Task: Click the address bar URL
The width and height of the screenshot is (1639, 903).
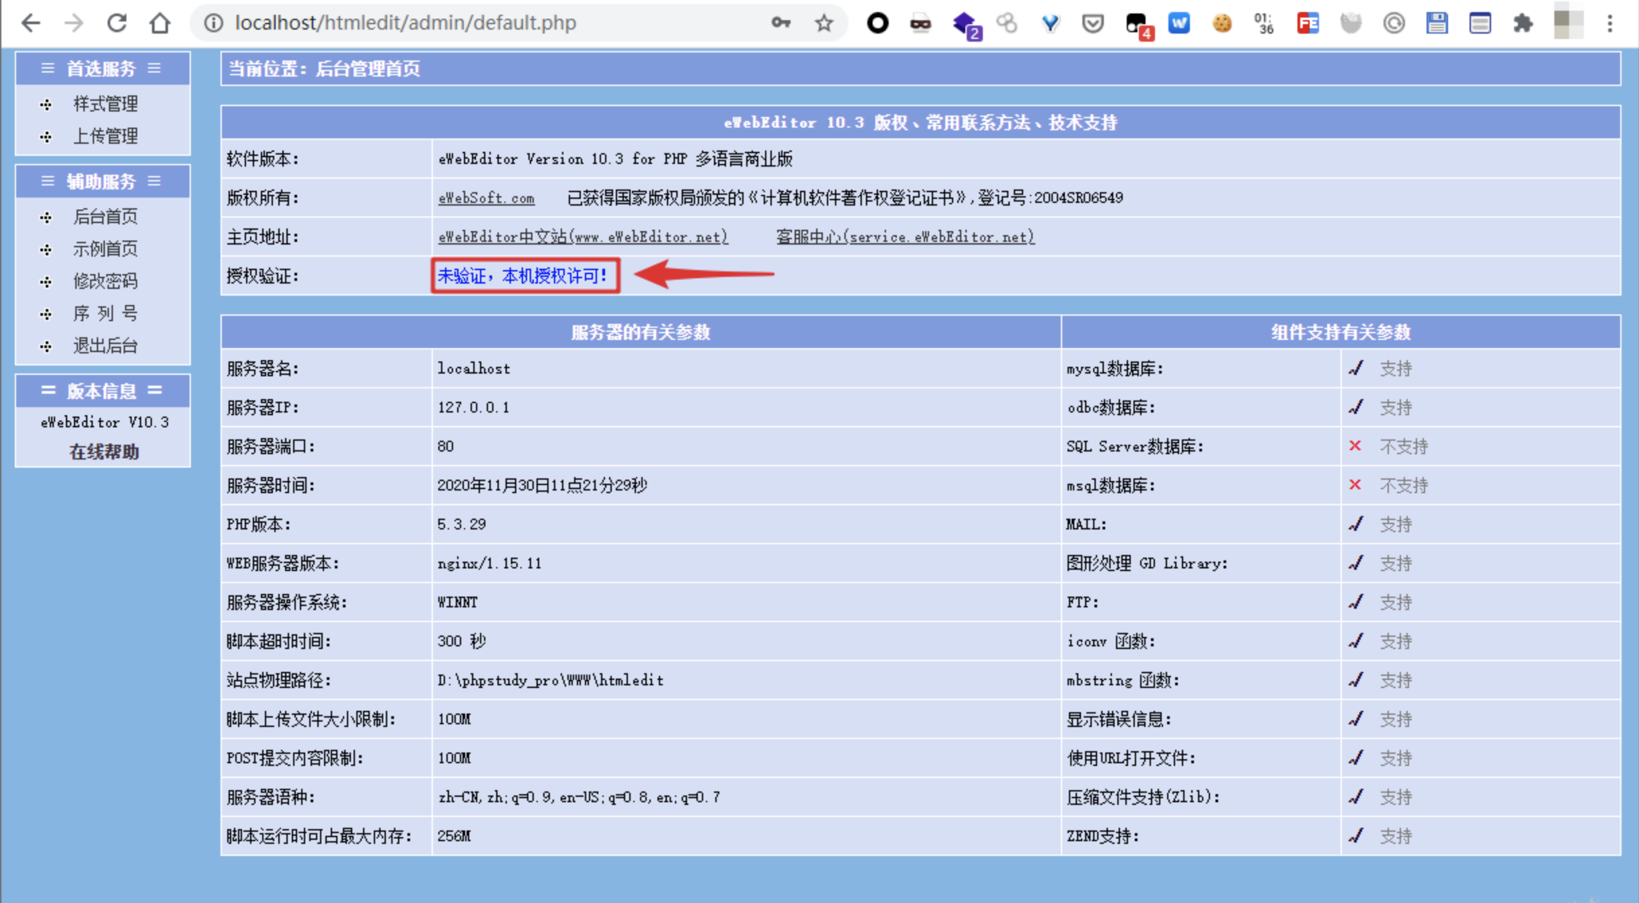Action: click(405, 23)
